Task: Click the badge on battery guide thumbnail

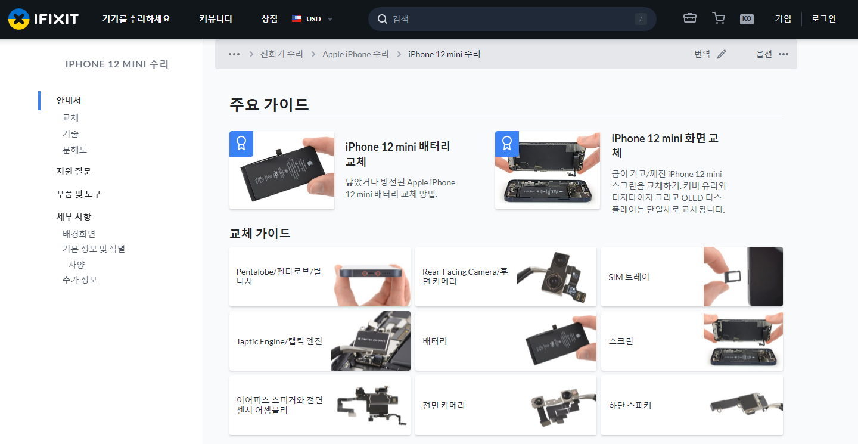Action: [241, 144]
